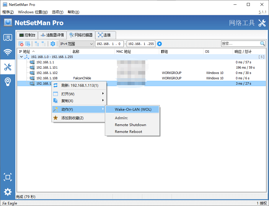The width and height of the screenshot is (269, 206).
Task: Sort by the IP 地址 column header
Action: [x=44, y=51]
